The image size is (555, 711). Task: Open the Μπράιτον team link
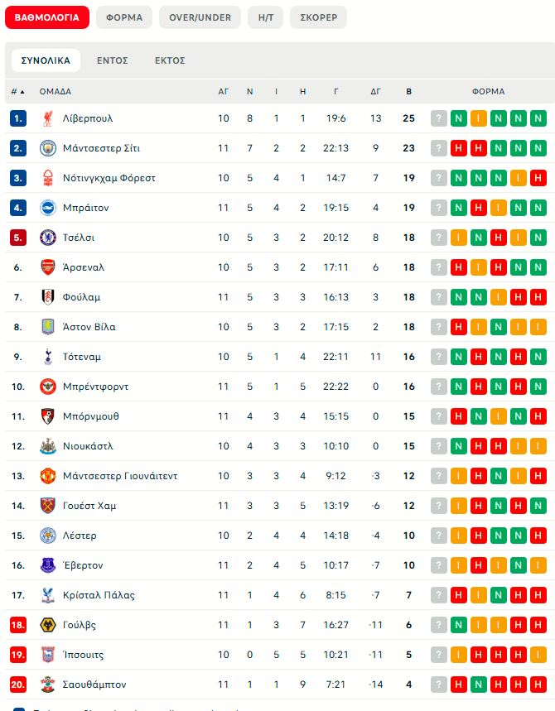85,208
